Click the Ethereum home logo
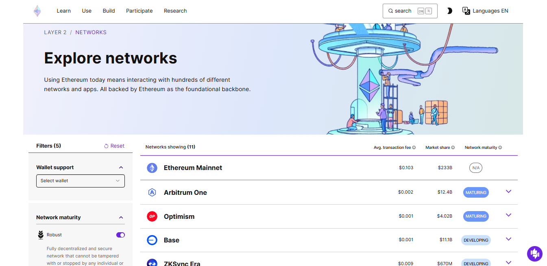Screen dimensions: 547x266 tap(37, 11)
